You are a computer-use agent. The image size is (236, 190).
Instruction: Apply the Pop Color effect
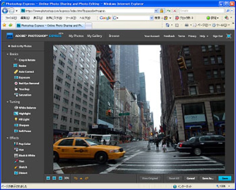pyautogui.click(x=24, y=144)
